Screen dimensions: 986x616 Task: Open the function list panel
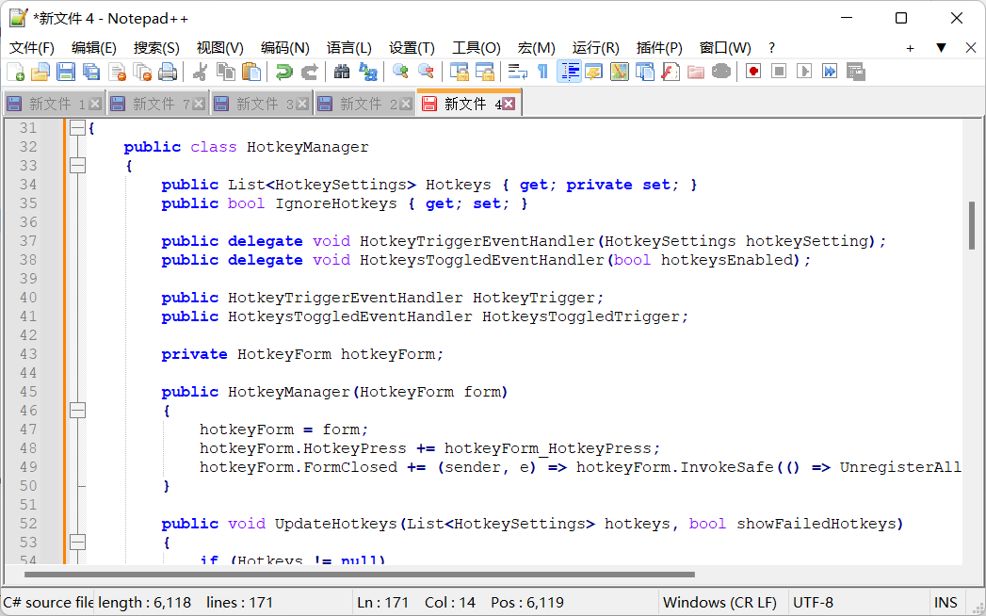click(x=671, y=72)
